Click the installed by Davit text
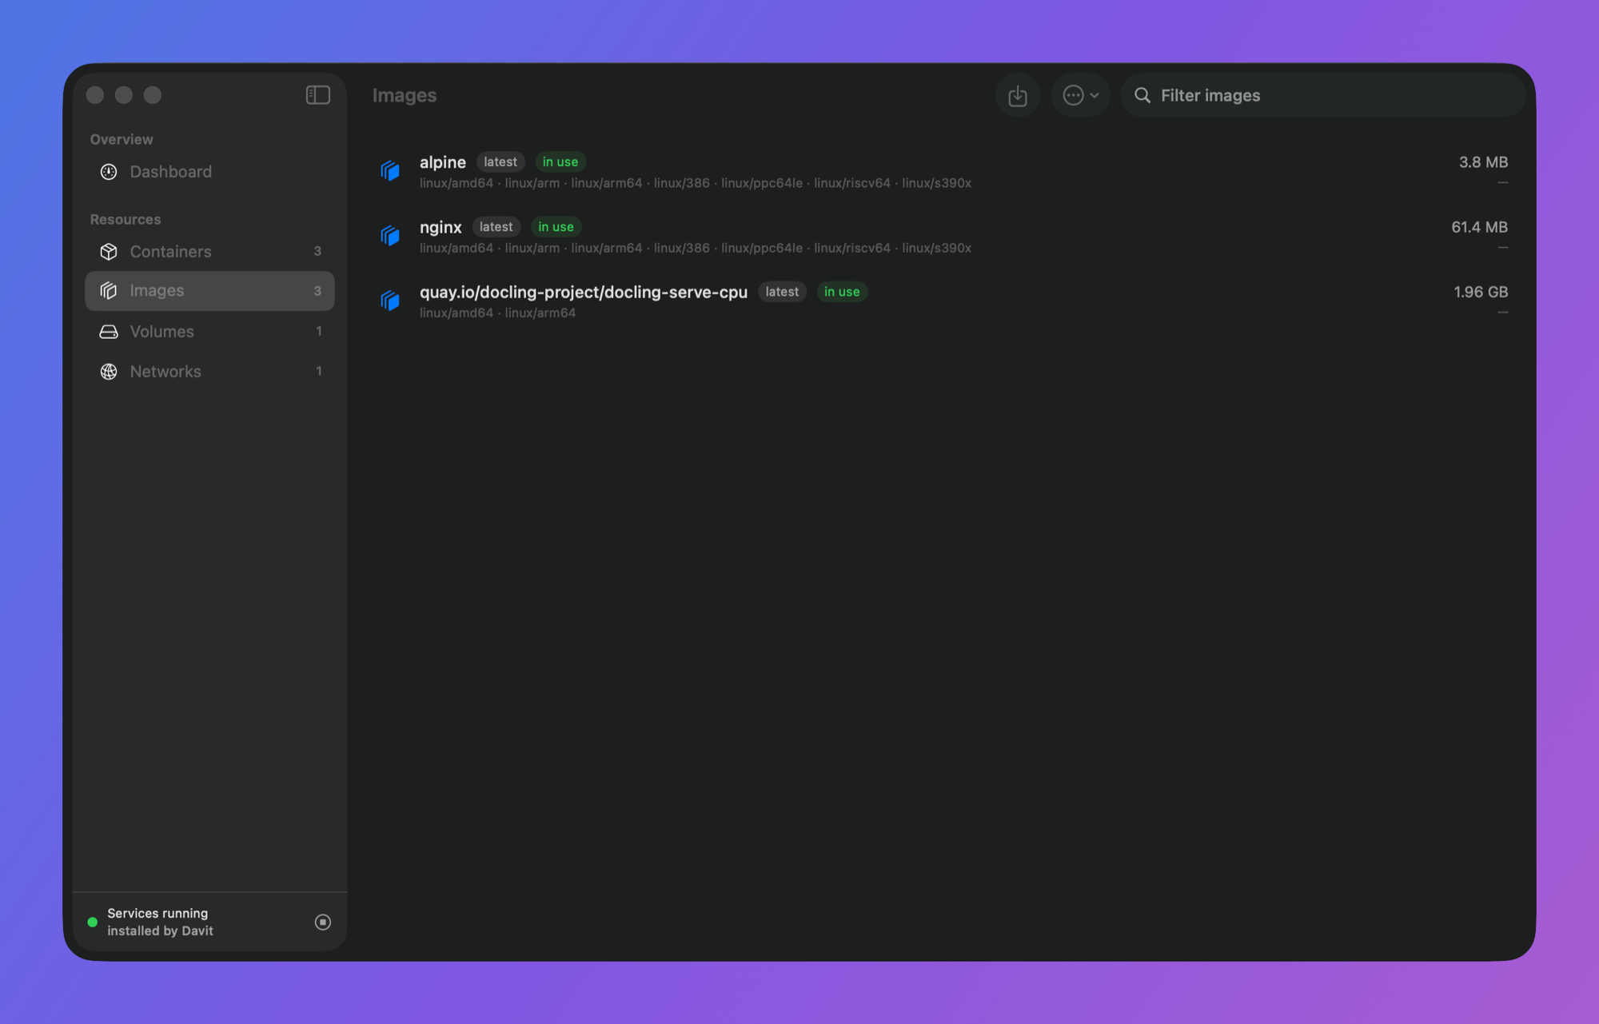 [x=160, y=930]
